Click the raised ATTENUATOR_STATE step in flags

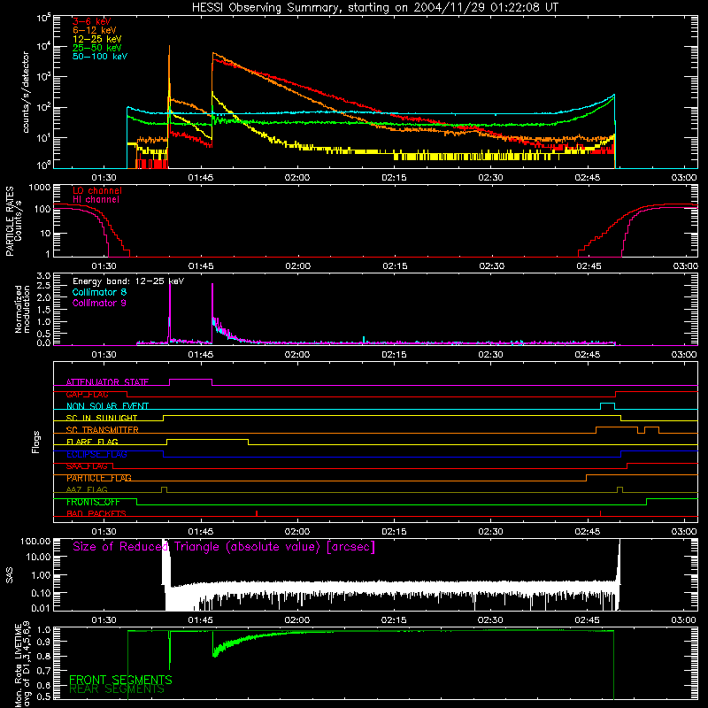190,380
